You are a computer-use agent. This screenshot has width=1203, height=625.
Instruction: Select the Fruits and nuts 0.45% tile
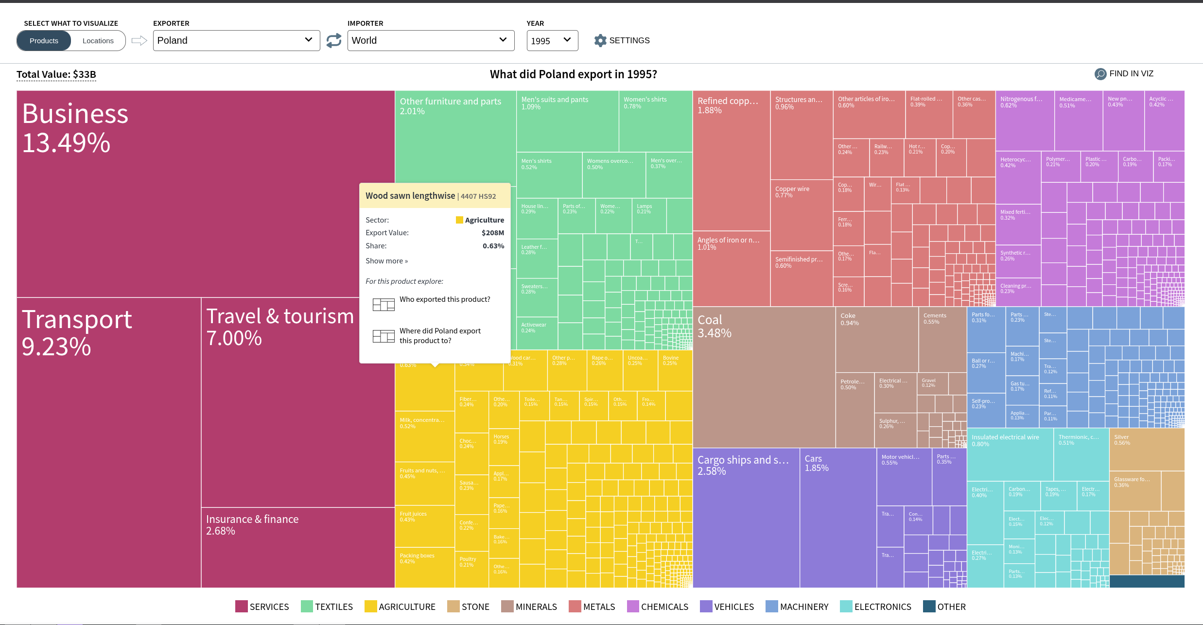[425, 484]
